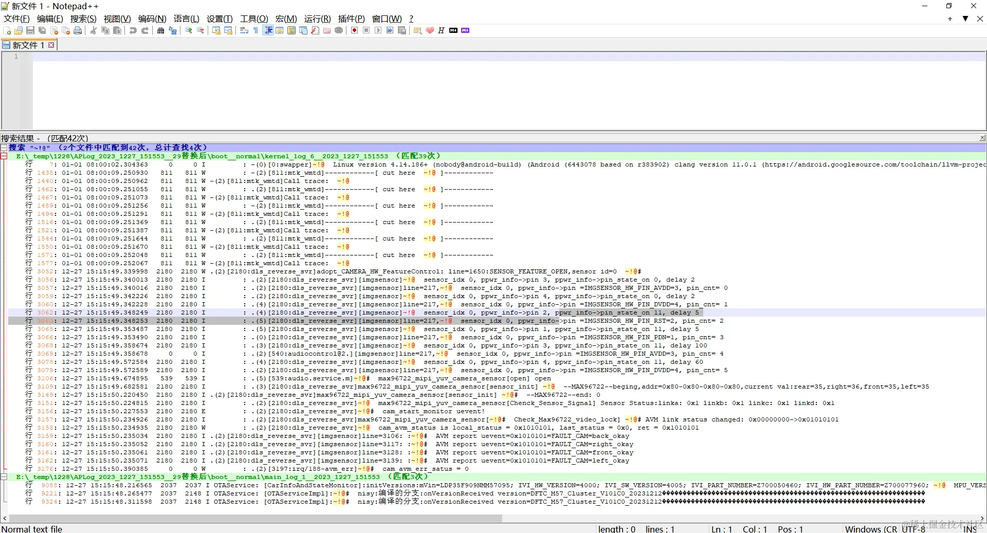Open the 宏(M) menu
The width and height of the screenshot is (987, 533).
pyautogui.click(x=286, y=19)
